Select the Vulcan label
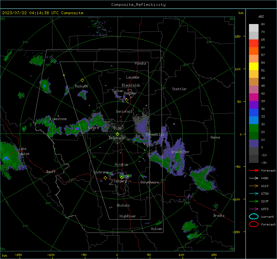The height and width of the screenshot is (259, 277). (x=156, y=229)
